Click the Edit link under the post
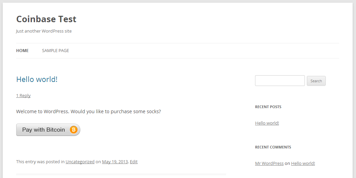 click(134, 162)
